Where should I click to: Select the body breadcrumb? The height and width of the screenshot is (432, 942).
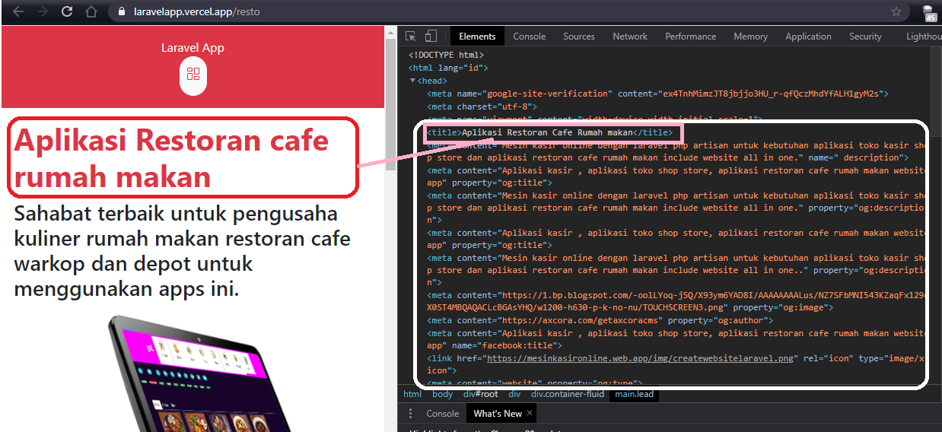point(442,394)
